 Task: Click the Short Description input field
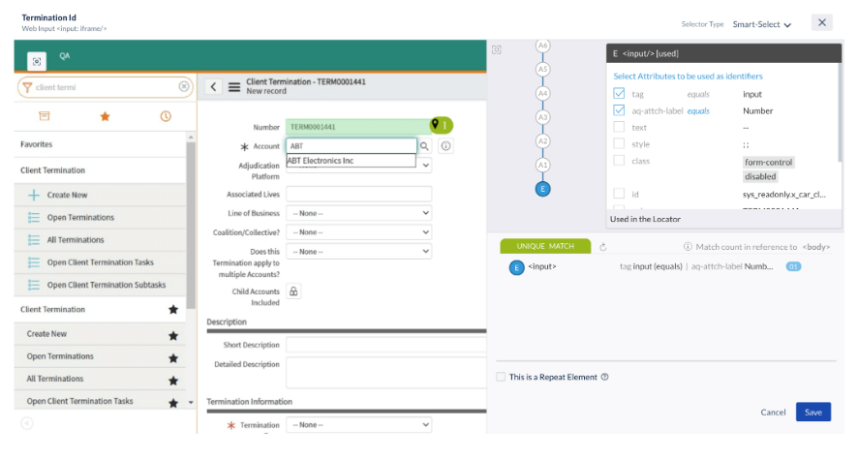(385, 345)
